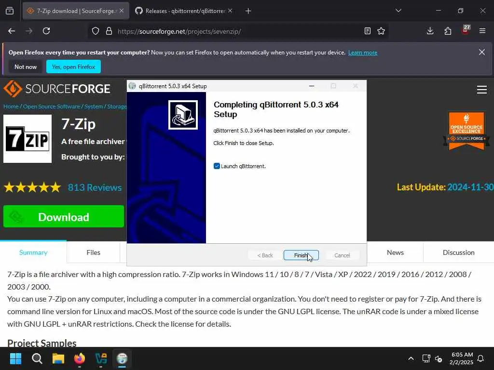Uncheck the Launch qBittorrent checkbox
The width and height of the screenshot is (494, 370).
(217, 166)
